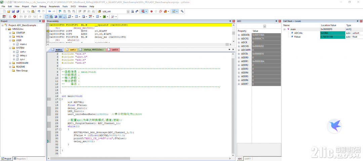Toggle the Disassembly window button
Image resolution: width=363 pixels, height=161 pixels.
51,17
